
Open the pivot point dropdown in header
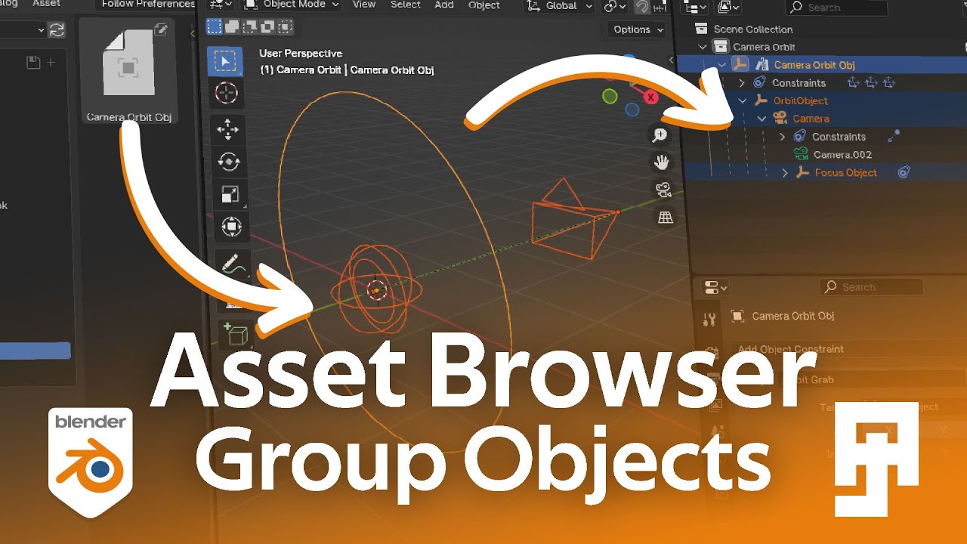[614, 6]
